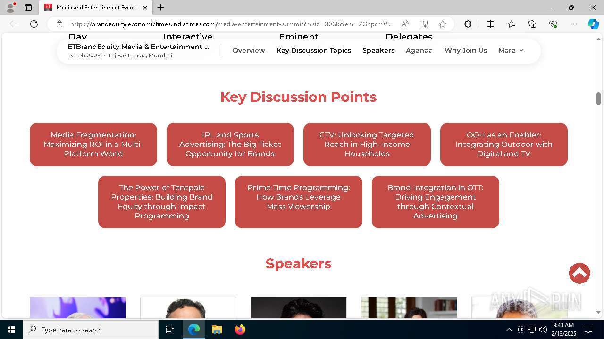604x339 pixels.
Task: Launch the Copilot sidebar icon
Action: 593,24
